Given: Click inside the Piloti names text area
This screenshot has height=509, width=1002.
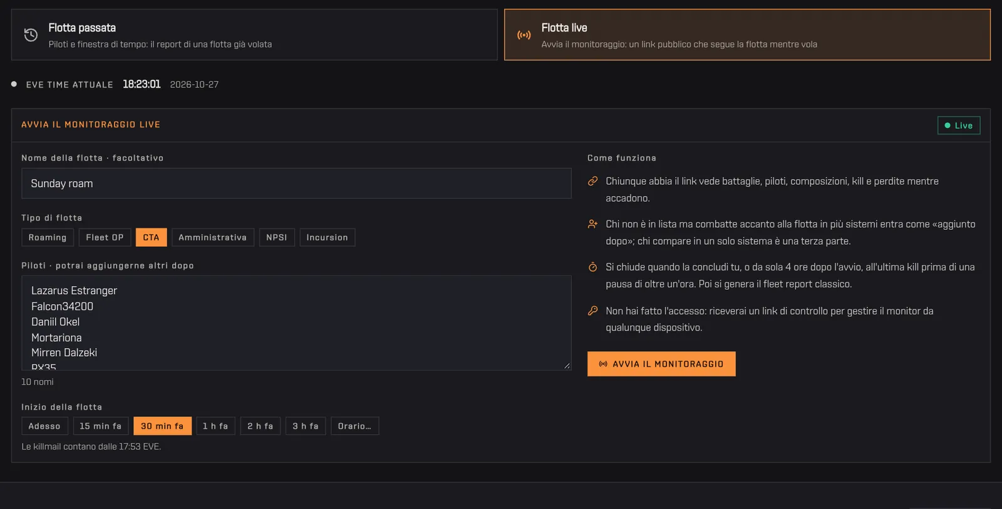Looking at the screenshot, I should point(296,323).
